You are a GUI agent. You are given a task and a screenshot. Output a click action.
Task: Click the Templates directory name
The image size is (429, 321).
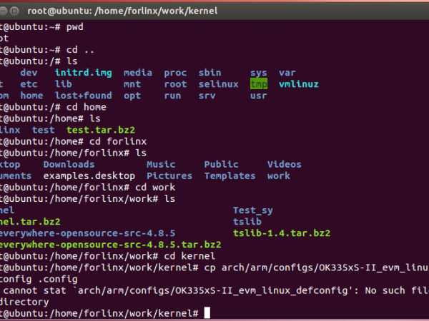coord(230,175)
